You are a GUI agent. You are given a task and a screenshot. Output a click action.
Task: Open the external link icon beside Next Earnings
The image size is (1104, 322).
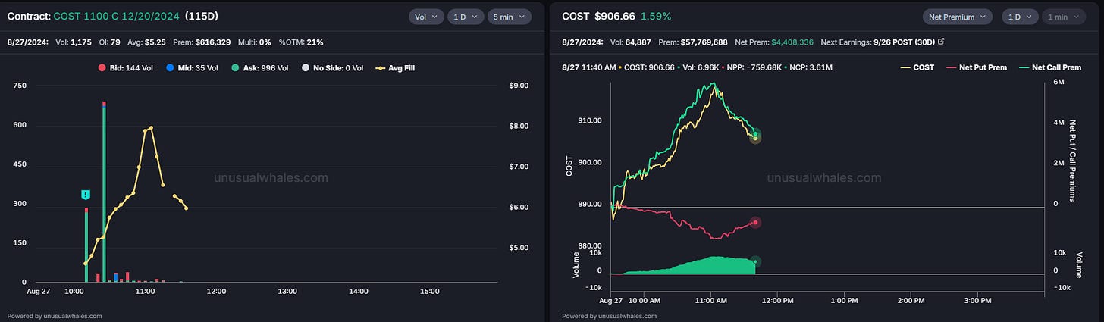pos(940,42)
